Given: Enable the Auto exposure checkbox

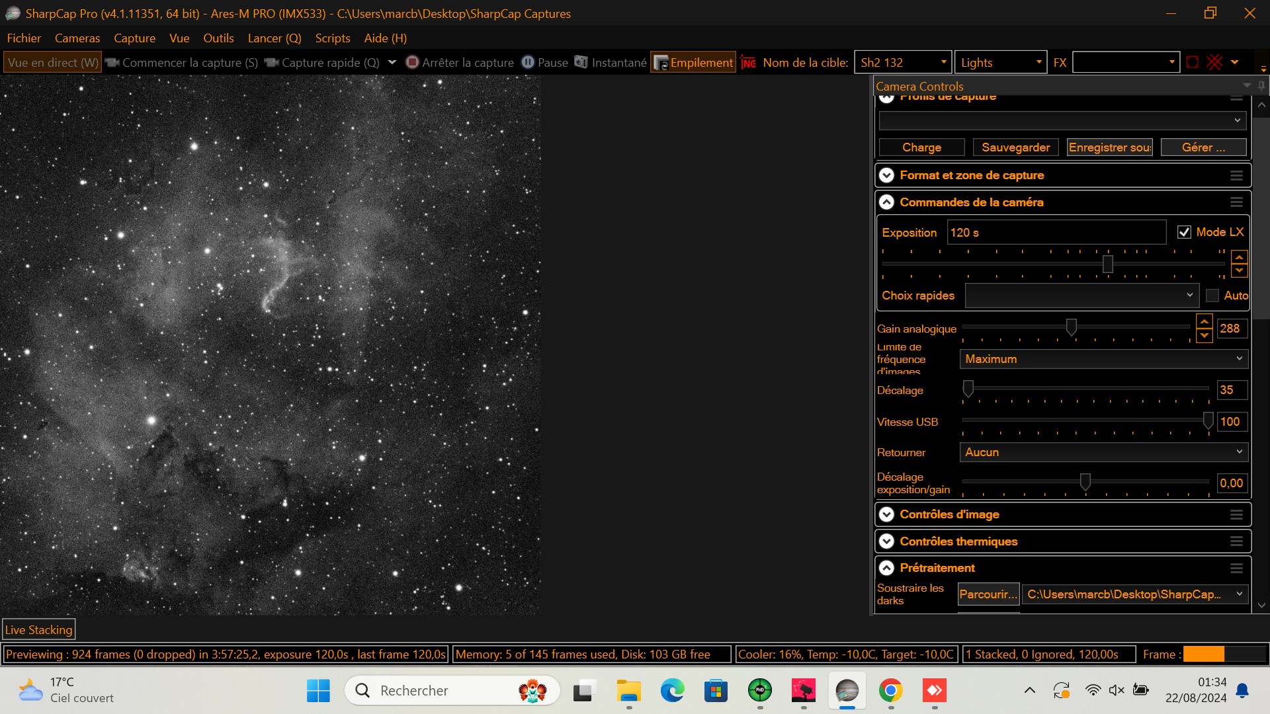Looking at the screenshot, I should click(x=1212, y=296).
